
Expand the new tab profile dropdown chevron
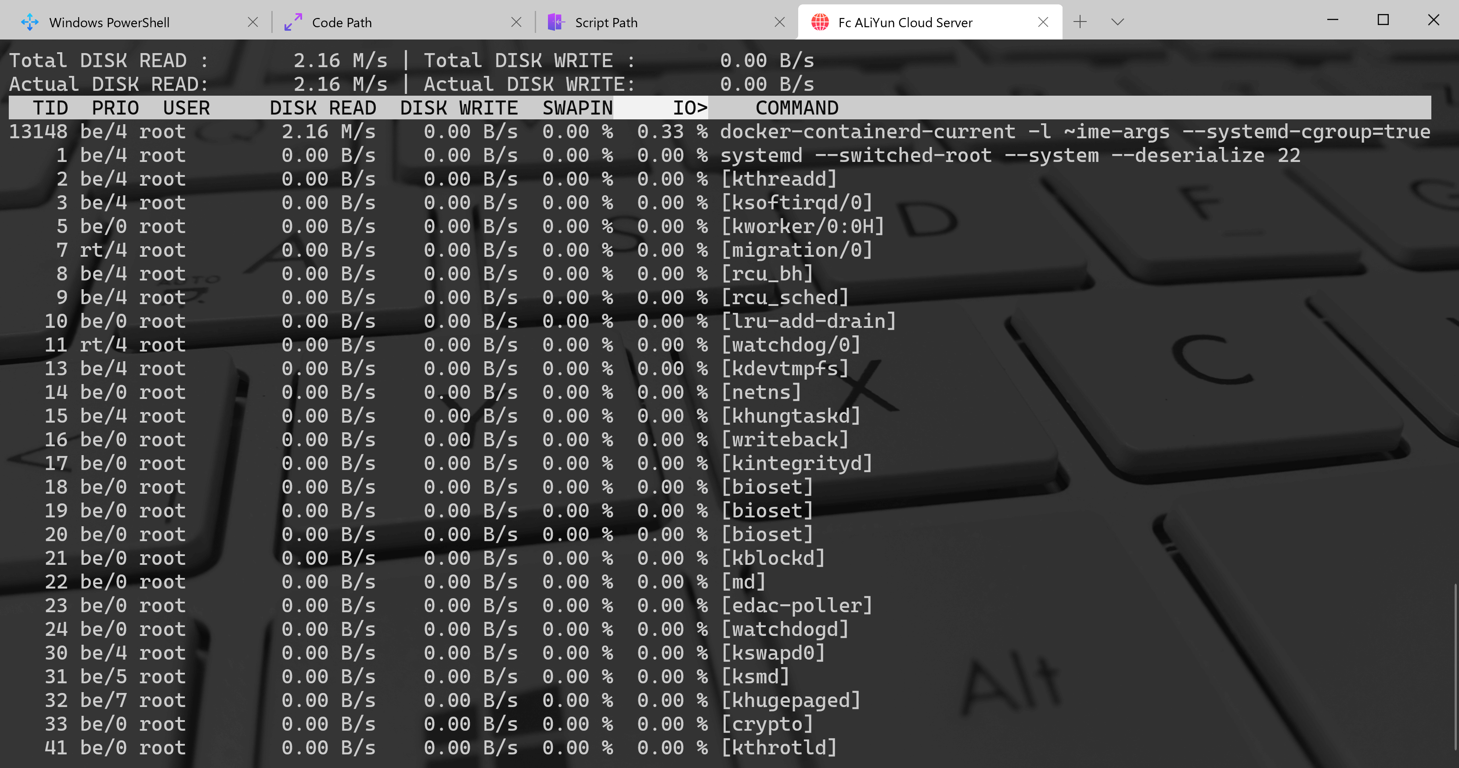point(1117,22)
